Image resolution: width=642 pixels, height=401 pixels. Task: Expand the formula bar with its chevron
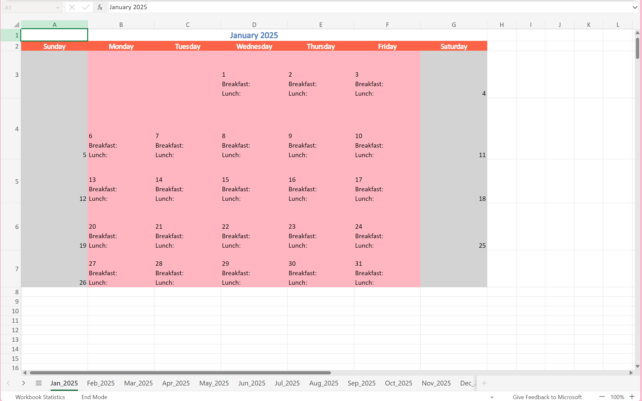[x=635, y=7]
